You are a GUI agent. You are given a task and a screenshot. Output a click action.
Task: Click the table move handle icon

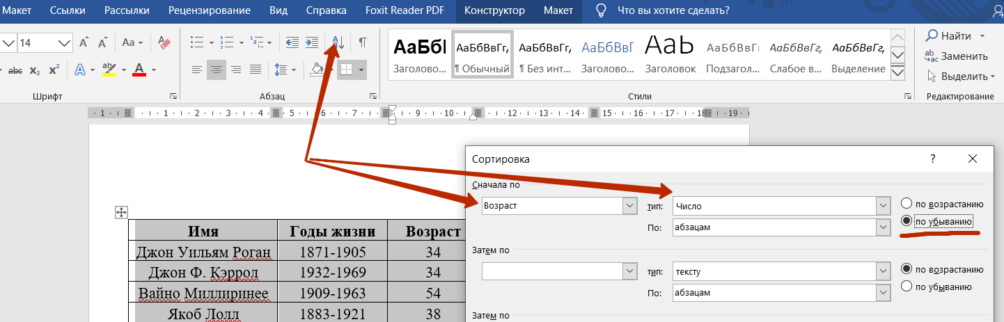click(120, 213)
